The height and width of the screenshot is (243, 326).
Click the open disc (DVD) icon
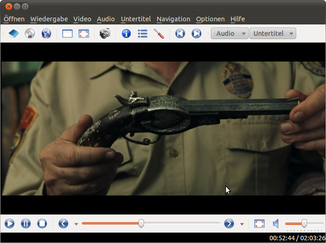tap(29, 33)
